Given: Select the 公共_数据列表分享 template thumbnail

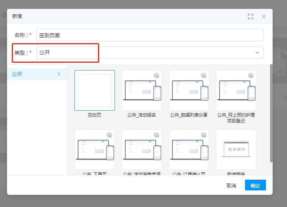Looking at the screenshot, I should tap(189, 90).
